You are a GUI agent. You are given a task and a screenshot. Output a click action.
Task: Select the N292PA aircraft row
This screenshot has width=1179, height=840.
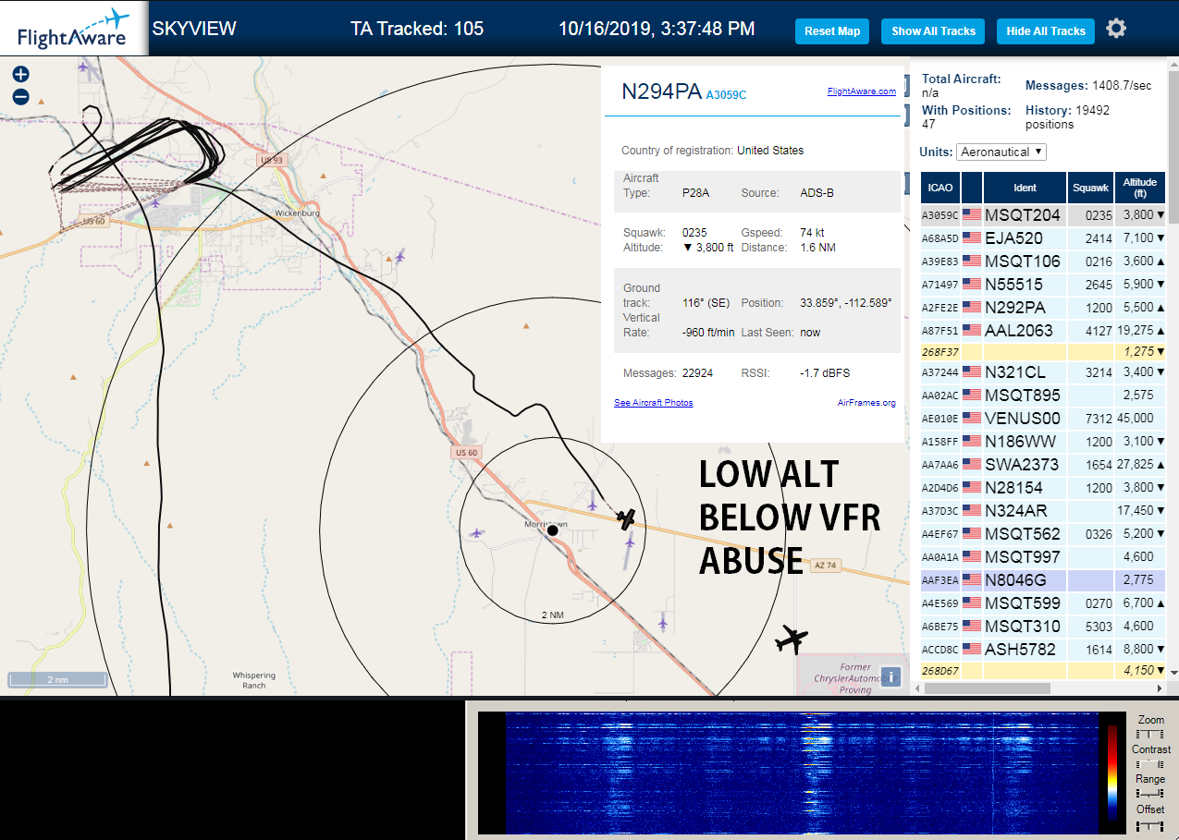(x=1044, y=308)
